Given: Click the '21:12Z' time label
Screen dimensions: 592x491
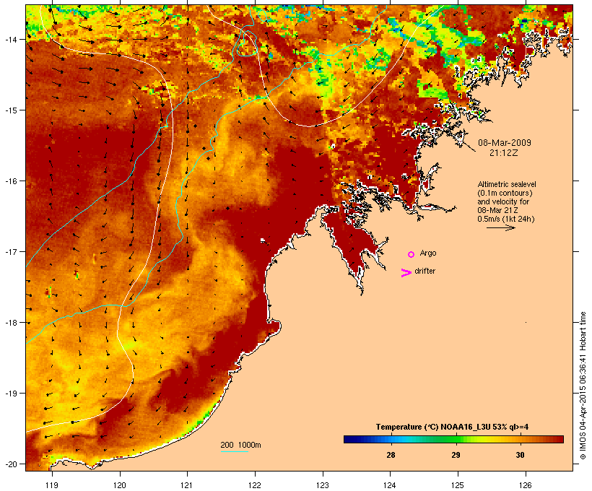Looking at the screenshot, I should coord(504,152).
